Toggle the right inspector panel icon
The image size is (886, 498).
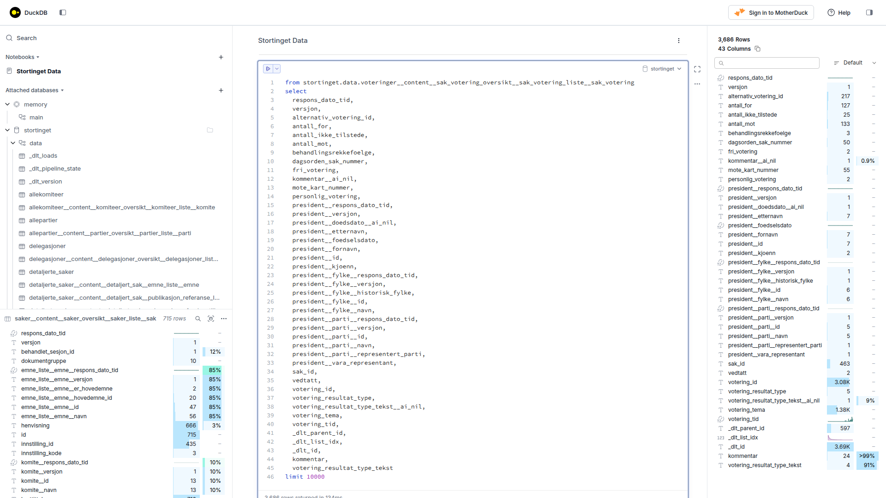click(869, 12)
